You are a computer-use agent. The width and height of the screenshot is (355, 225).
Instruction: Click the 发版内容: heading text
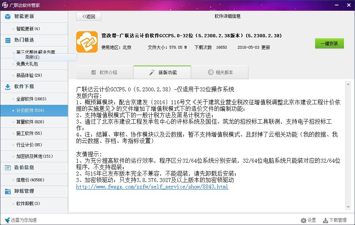click(x=89, y=96)
